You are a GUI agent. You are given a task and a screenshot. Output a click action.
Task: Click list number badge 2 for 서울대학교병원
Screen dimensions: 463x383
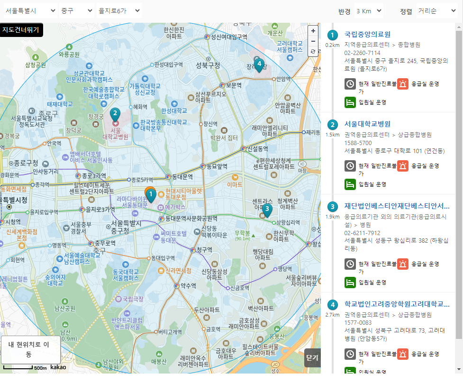click(x=333, y=125)
